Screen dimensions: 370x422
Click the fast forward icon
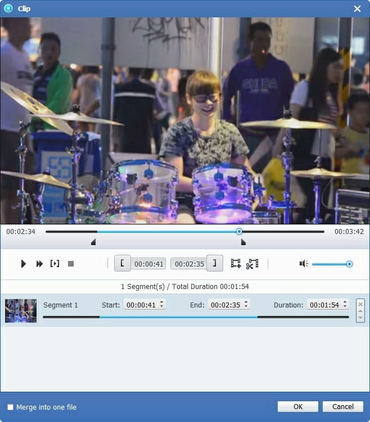(x=39, y=264)
